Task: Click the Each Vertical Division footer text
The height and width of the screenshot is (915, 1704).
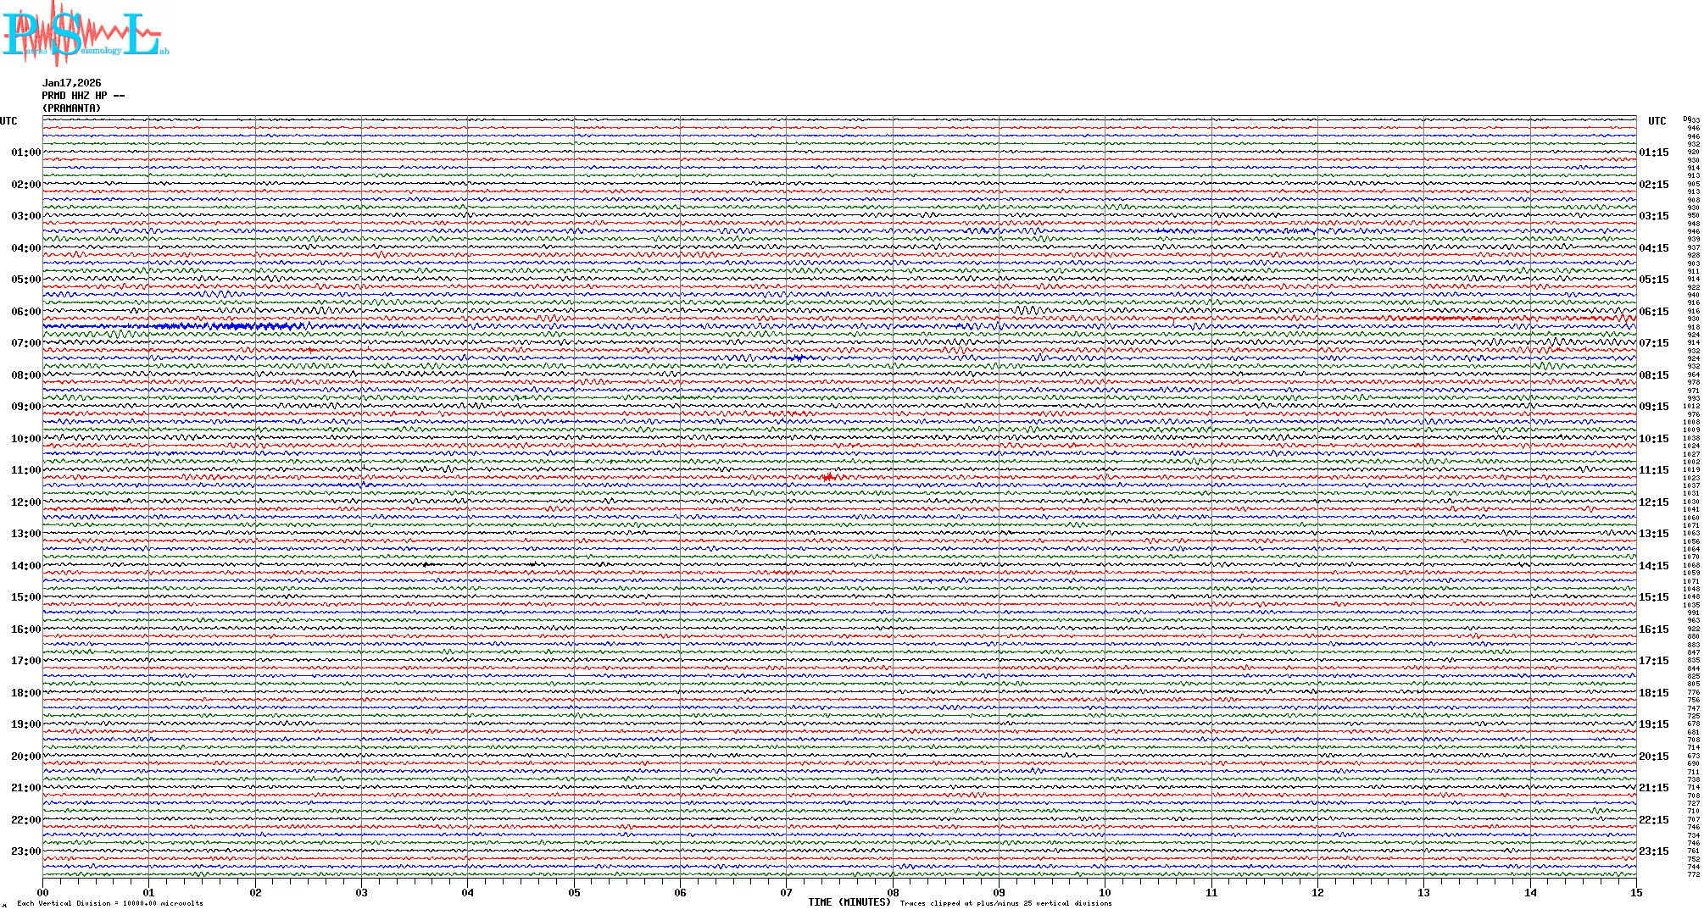Action: (110, 903)
